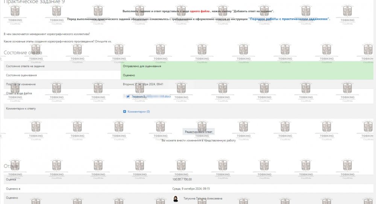This screenshot has height=204, width=376.
Task: Click the question about менеджмент хореографического коллектива
Action: [47, 34]
